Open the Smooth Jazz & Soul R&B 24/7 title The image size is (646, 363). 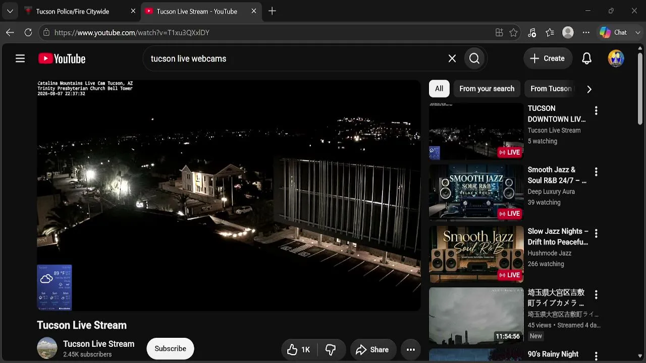[557, 175]
